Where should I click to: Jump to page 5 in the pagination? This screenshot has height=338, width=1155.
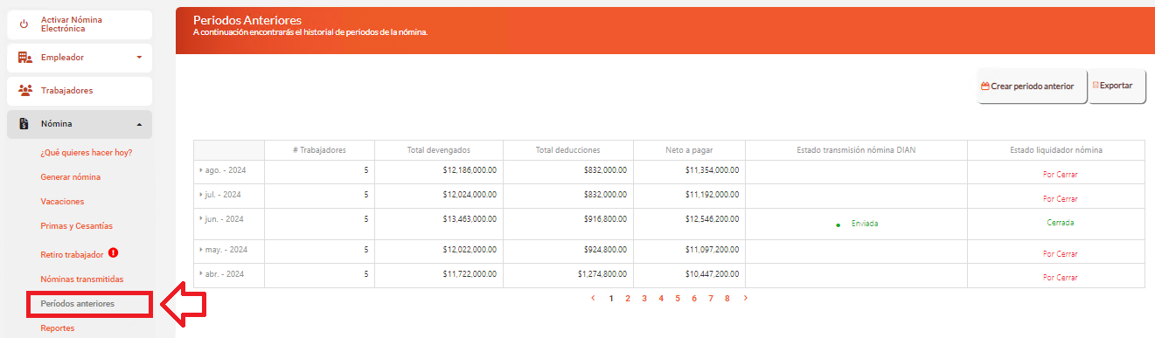coord(678,298)
